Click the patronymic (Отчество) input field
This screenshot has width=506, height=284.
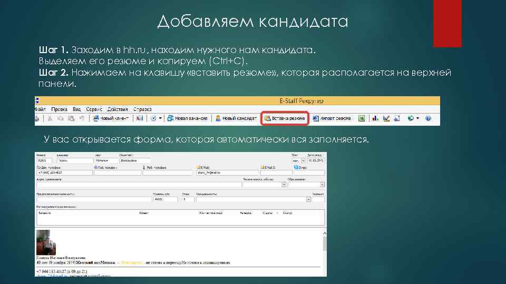(x=135, y=160)
